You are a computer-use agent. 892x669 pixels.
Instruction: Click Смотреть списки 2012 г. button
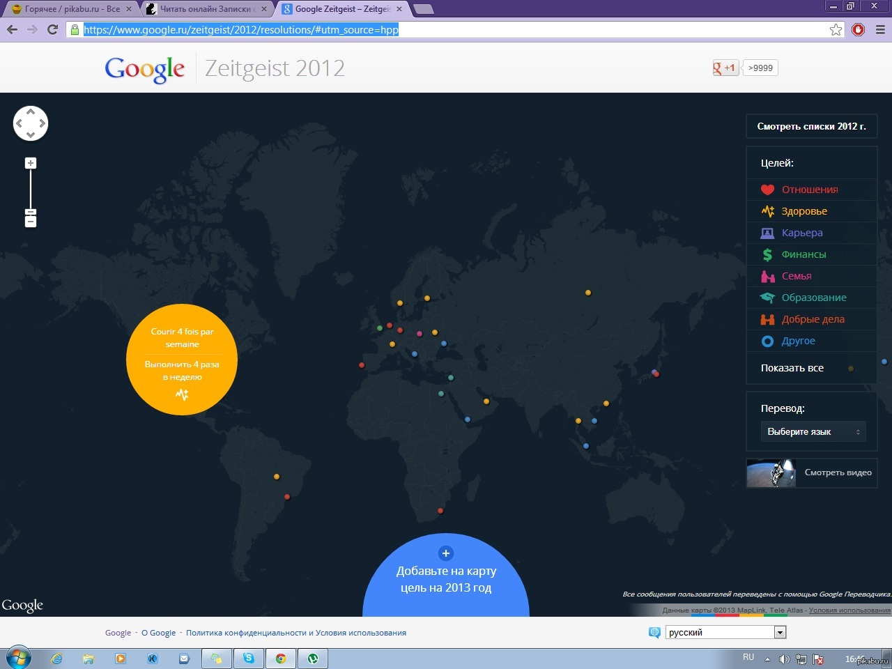tap(812, 126)
